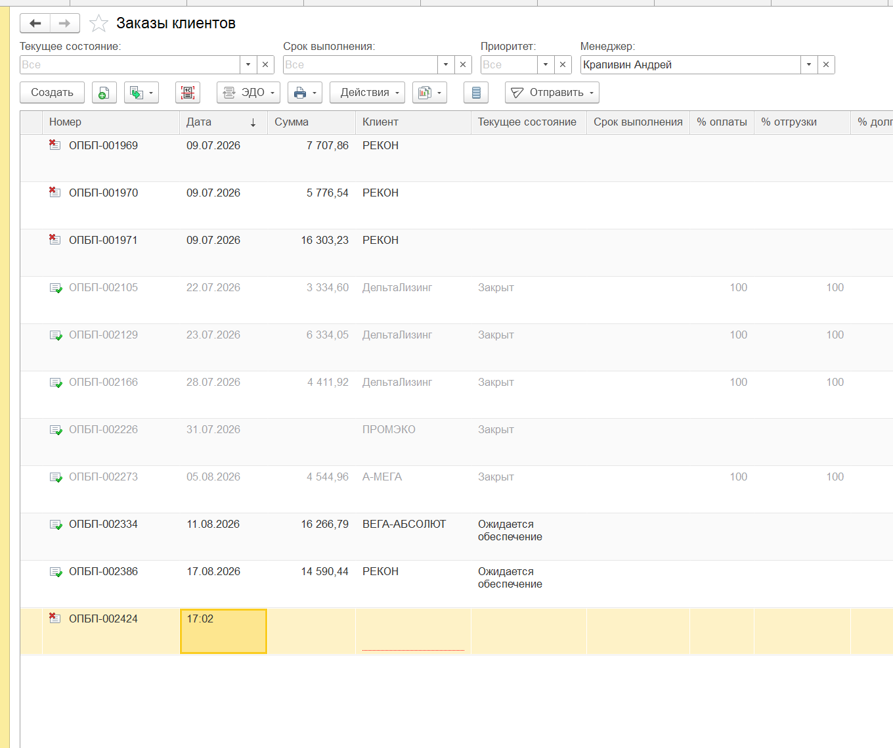Sort by the Срок выполнения column header
This screenshot has height=748, width=893.
tap(638, 122)
